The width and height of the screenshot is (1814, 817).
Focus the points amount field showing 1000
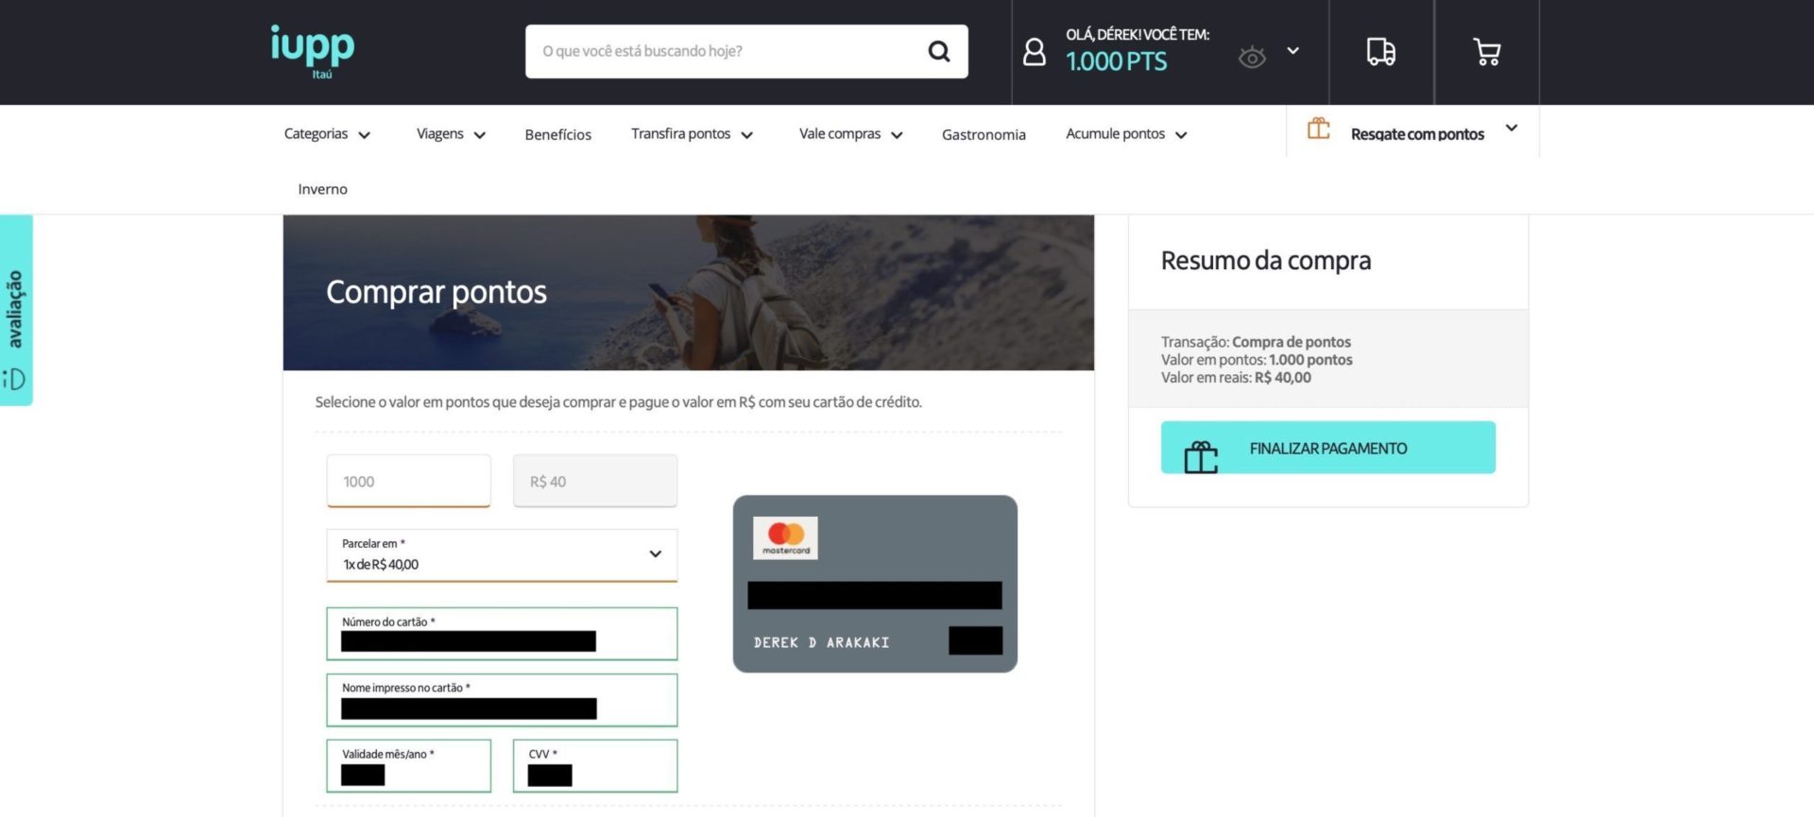(x=408, y=481)
